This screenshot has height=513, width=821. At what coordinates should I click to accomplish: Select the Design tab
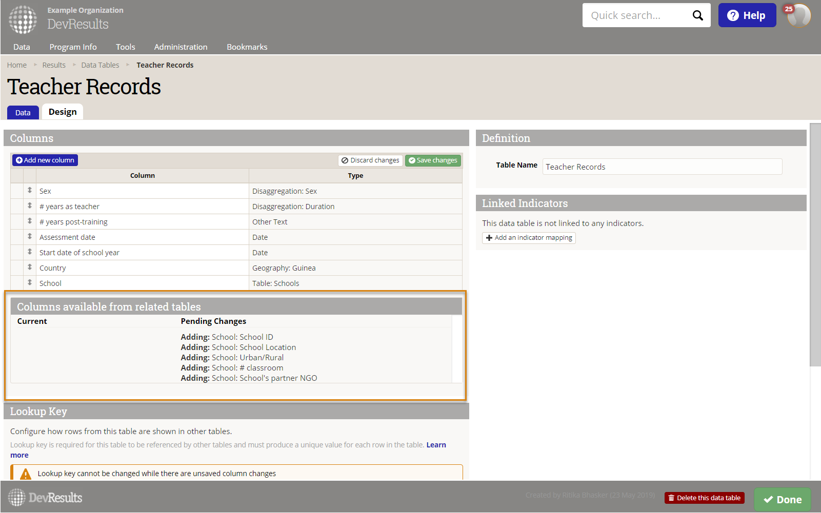[x=63, y=112]
